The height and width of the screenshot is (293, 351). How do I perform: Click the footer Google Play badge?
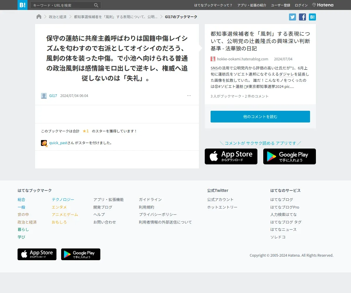(x=81, y=254)
